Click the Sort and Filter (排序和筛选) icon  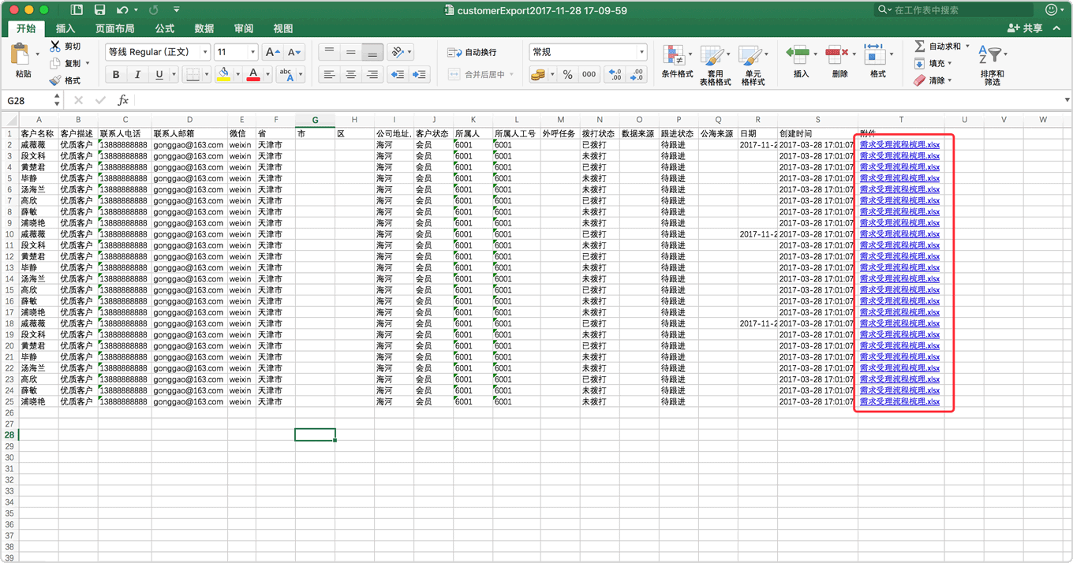990,55
